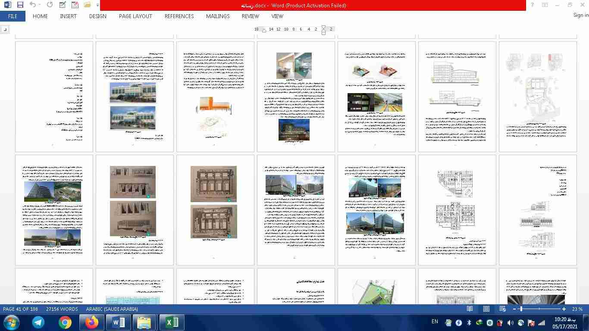589x331 pixels.
Task: Click the Sign in link
Action: [x=581, y=16]
